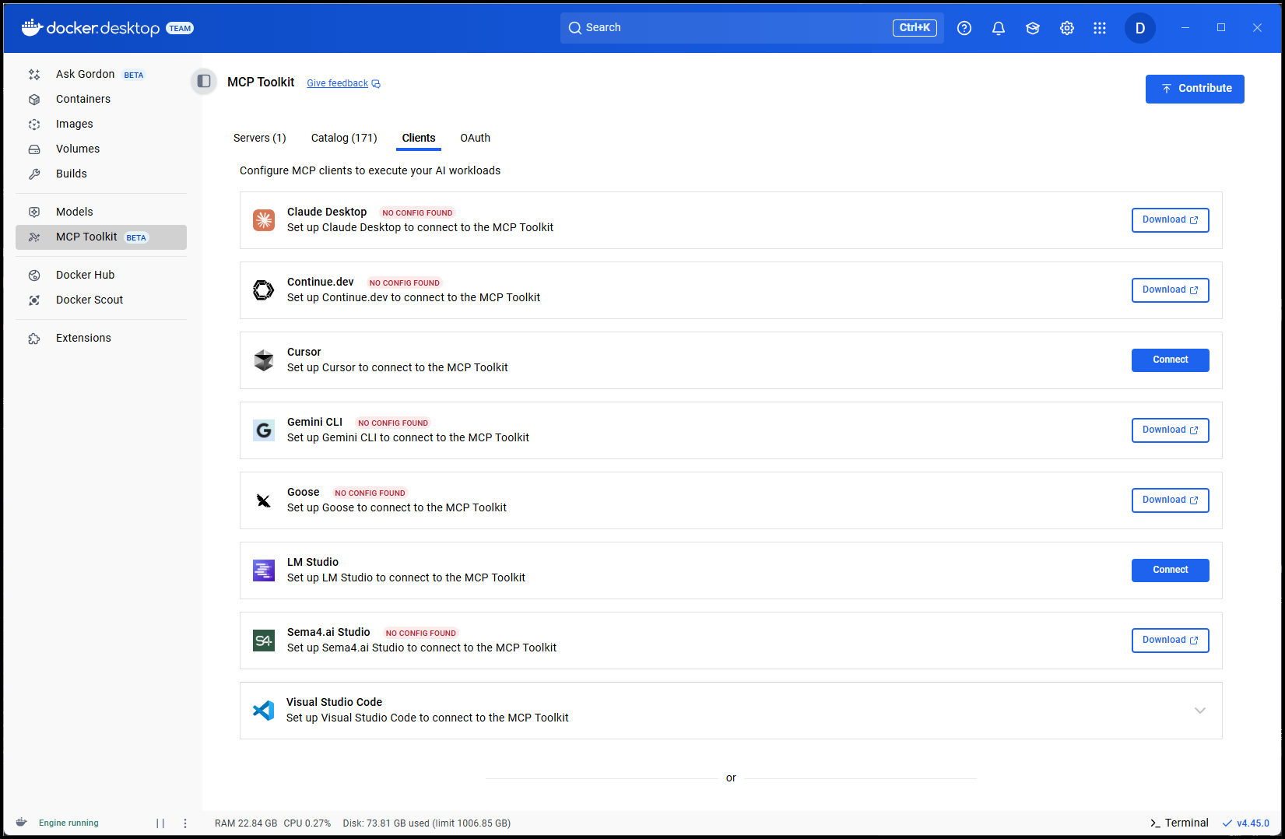Open the settings gear icon
The image size is (1285, 839).
click(x=1066, y=28)
